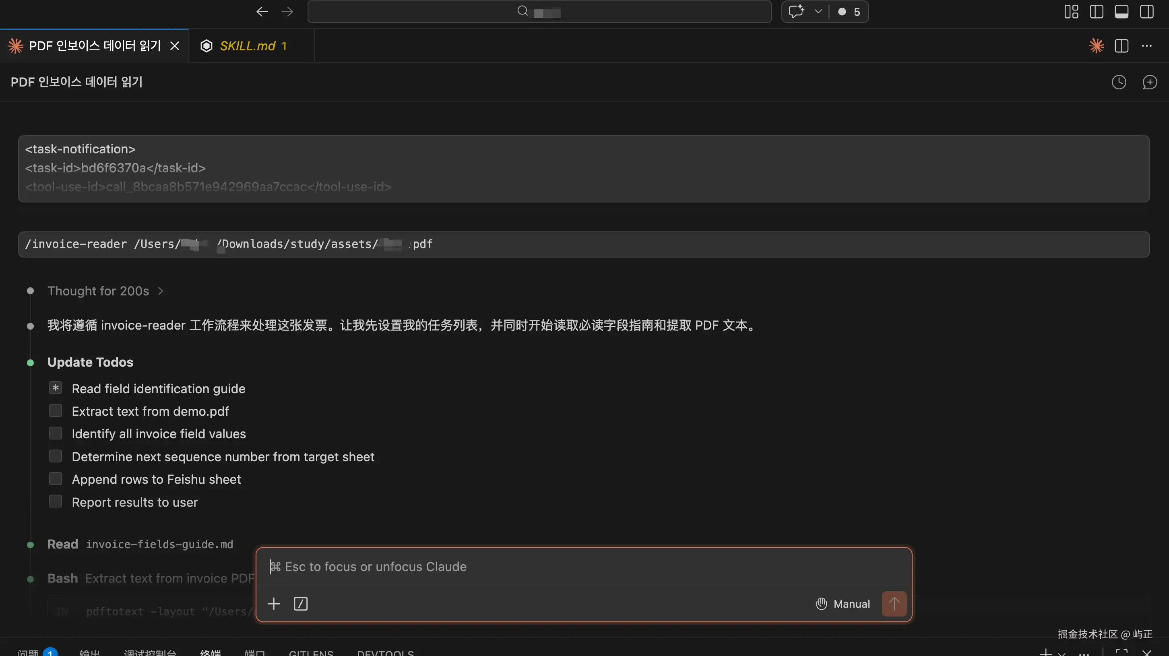Toggle the bottom panel layout icon

(x=1121, y=12)
